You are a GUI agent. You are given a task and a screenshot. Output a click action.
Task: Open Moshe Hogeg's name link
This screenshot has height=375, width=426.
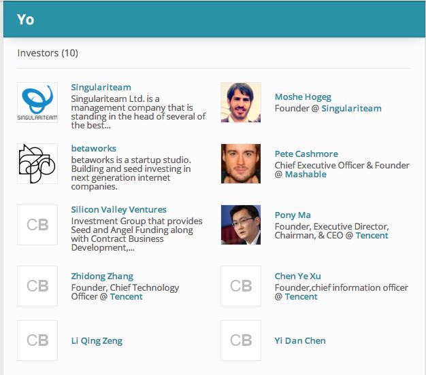[303, 97]
